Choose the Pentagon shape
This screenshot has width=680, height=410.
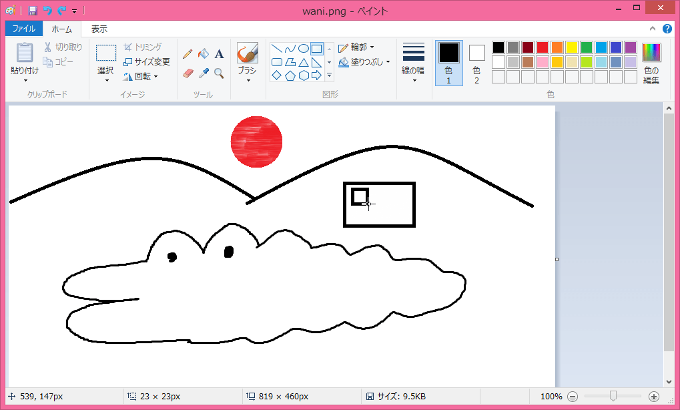290,75
